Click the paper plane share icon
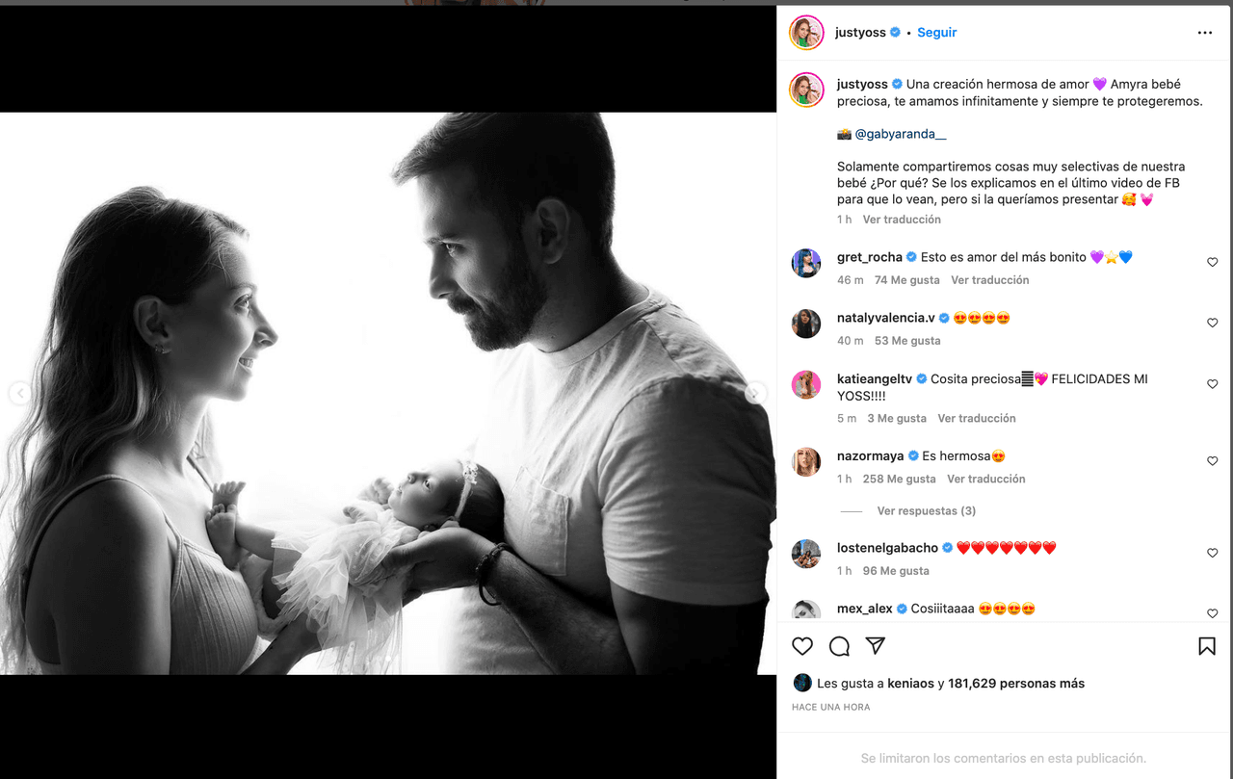The width and height of the screenshot is (1233, 779). coord(875,646)
